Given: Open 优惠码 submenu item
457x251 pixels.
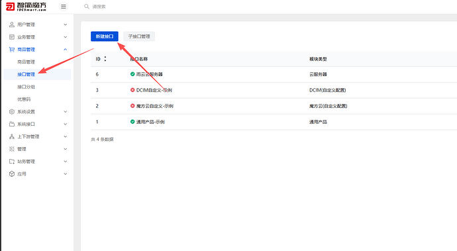Looking at the screenshot, I should (x=24, y=99).
